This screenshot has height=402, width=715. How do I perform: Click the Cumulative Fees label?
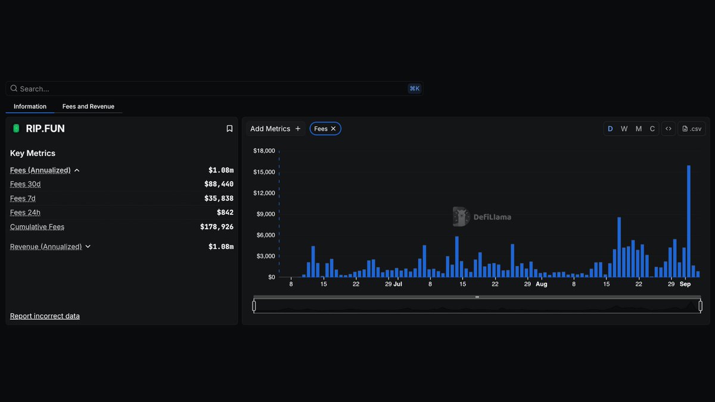(x=37, y=227)
